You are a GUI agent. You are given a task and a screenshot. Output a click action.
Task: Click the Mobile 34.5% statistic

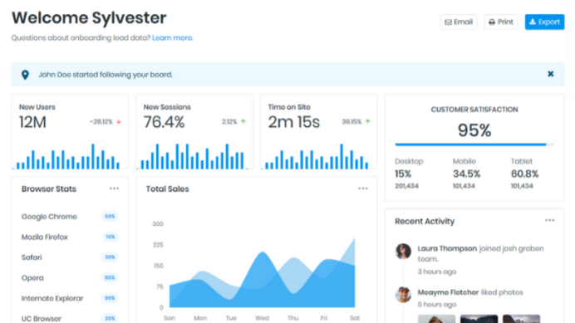(466, 174)
